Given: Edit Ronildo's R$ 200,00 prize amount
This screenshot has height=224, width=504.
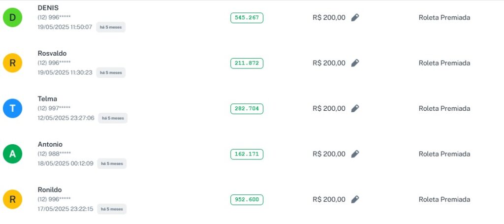Looking at the screenshot, I should click(355, 199).
